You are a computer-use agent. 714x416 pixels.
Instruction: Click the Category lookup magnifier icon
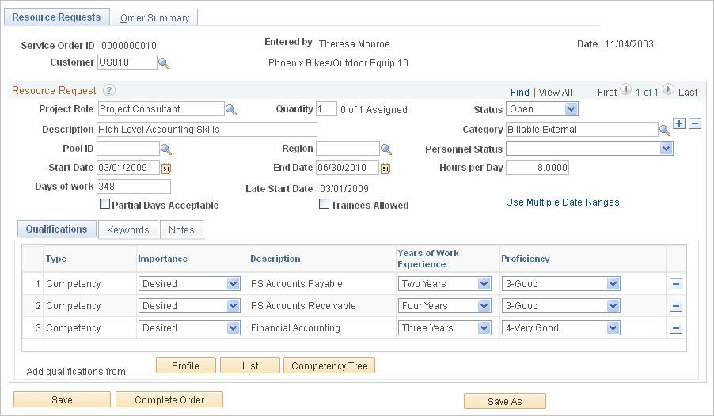click(x=665, y=130)
